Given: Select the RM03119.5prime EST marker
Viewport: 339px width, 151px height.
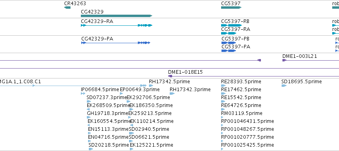Looking at the screenshot, I should [x=222, y=117].
